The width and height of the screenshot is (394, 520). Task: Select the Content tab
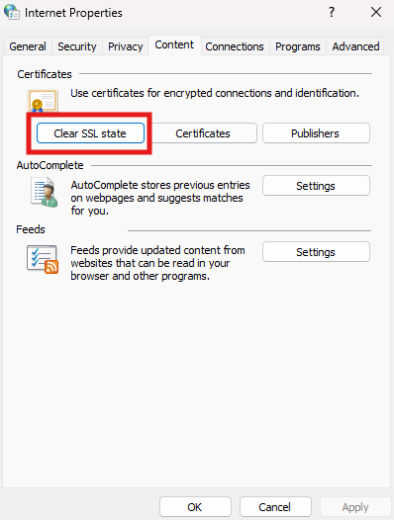point(174,44)
